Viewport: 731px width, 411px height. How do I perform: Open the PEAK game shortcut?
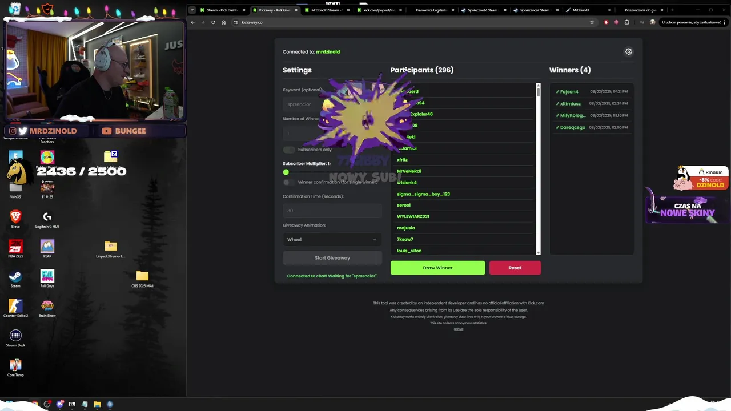(x=47, y=249)
